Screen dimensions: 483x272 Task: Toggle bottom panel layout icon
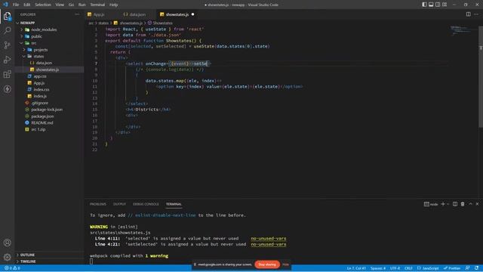(x=431, y=5)
